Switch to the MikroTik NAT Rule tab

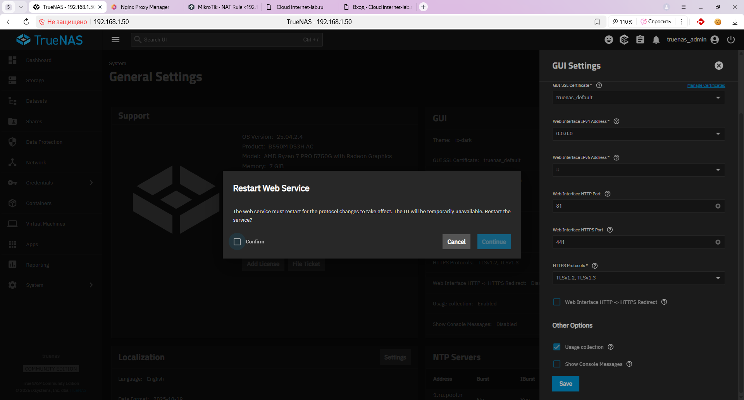(x=223, y=7)
